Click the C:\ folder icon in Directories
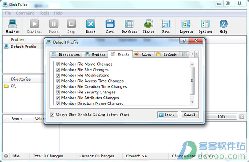 (6, 86)
